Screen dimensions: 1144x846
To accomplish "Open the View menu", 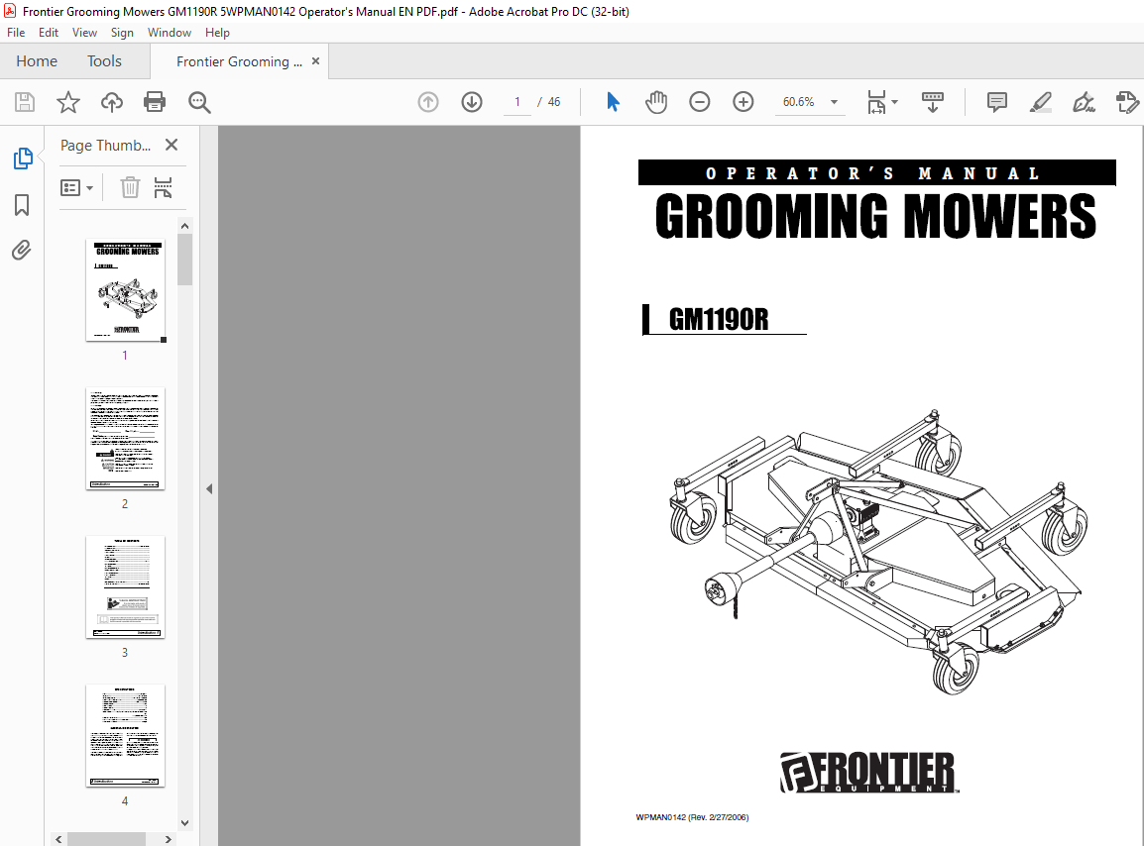I will 84,33.
